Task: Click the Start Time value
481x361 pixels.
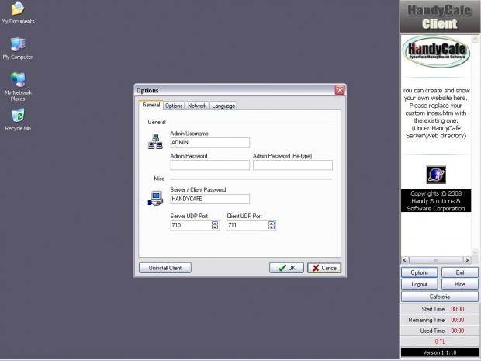Action: pyautogui.click(x=458, y=309)
